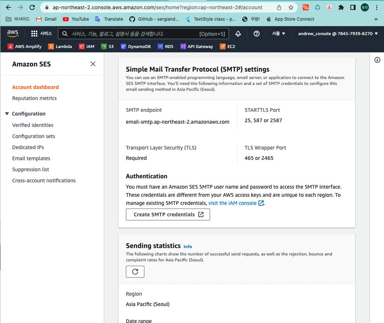384x323 pixels.
Task: Open the IAM favorites shortcut
Action: (86, 47)
